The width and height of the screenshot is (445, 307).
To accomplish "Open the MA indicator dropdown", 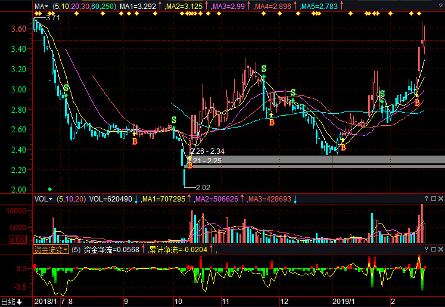I will (41, 7).
